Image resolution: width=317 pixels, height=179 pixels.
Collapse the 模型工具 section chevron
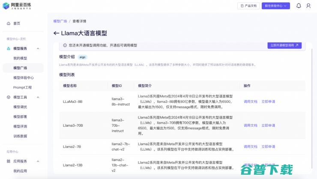pyautogui.click(x=38, y=97)
